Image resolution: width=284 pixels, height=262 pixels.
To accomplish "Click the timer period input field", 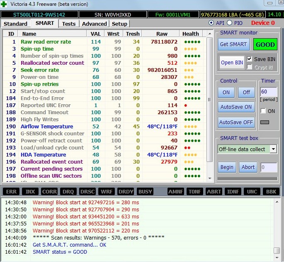I will [x=268, y=92].
